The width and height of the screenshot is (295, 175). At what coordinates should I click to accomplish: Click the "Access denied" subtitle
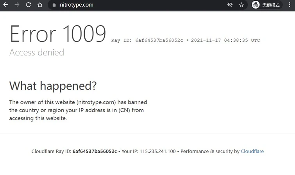[37, 52]
